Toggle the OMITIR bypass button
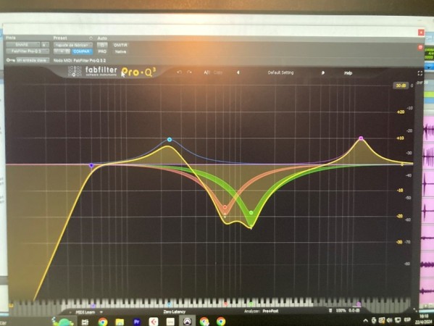 pyautogui.click(x=120, y=45)
